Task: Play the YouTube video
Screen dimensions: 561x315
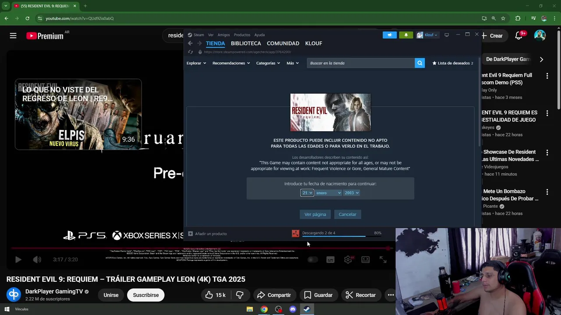Action: tap(18, 259)
